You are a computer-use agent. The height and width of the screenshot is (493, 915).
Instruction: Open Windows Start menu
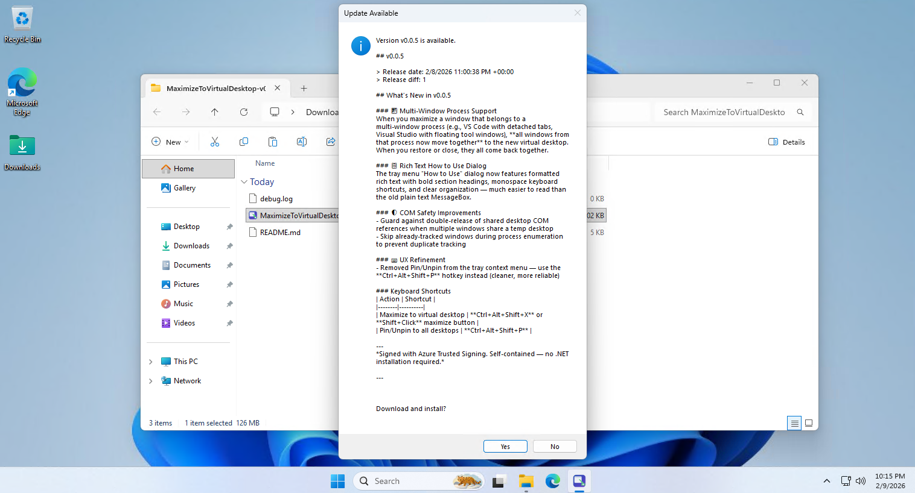coord(337,481)
